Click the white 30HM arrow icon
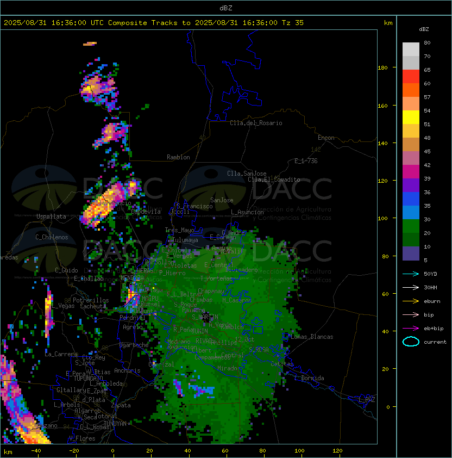 pos(411,287)
